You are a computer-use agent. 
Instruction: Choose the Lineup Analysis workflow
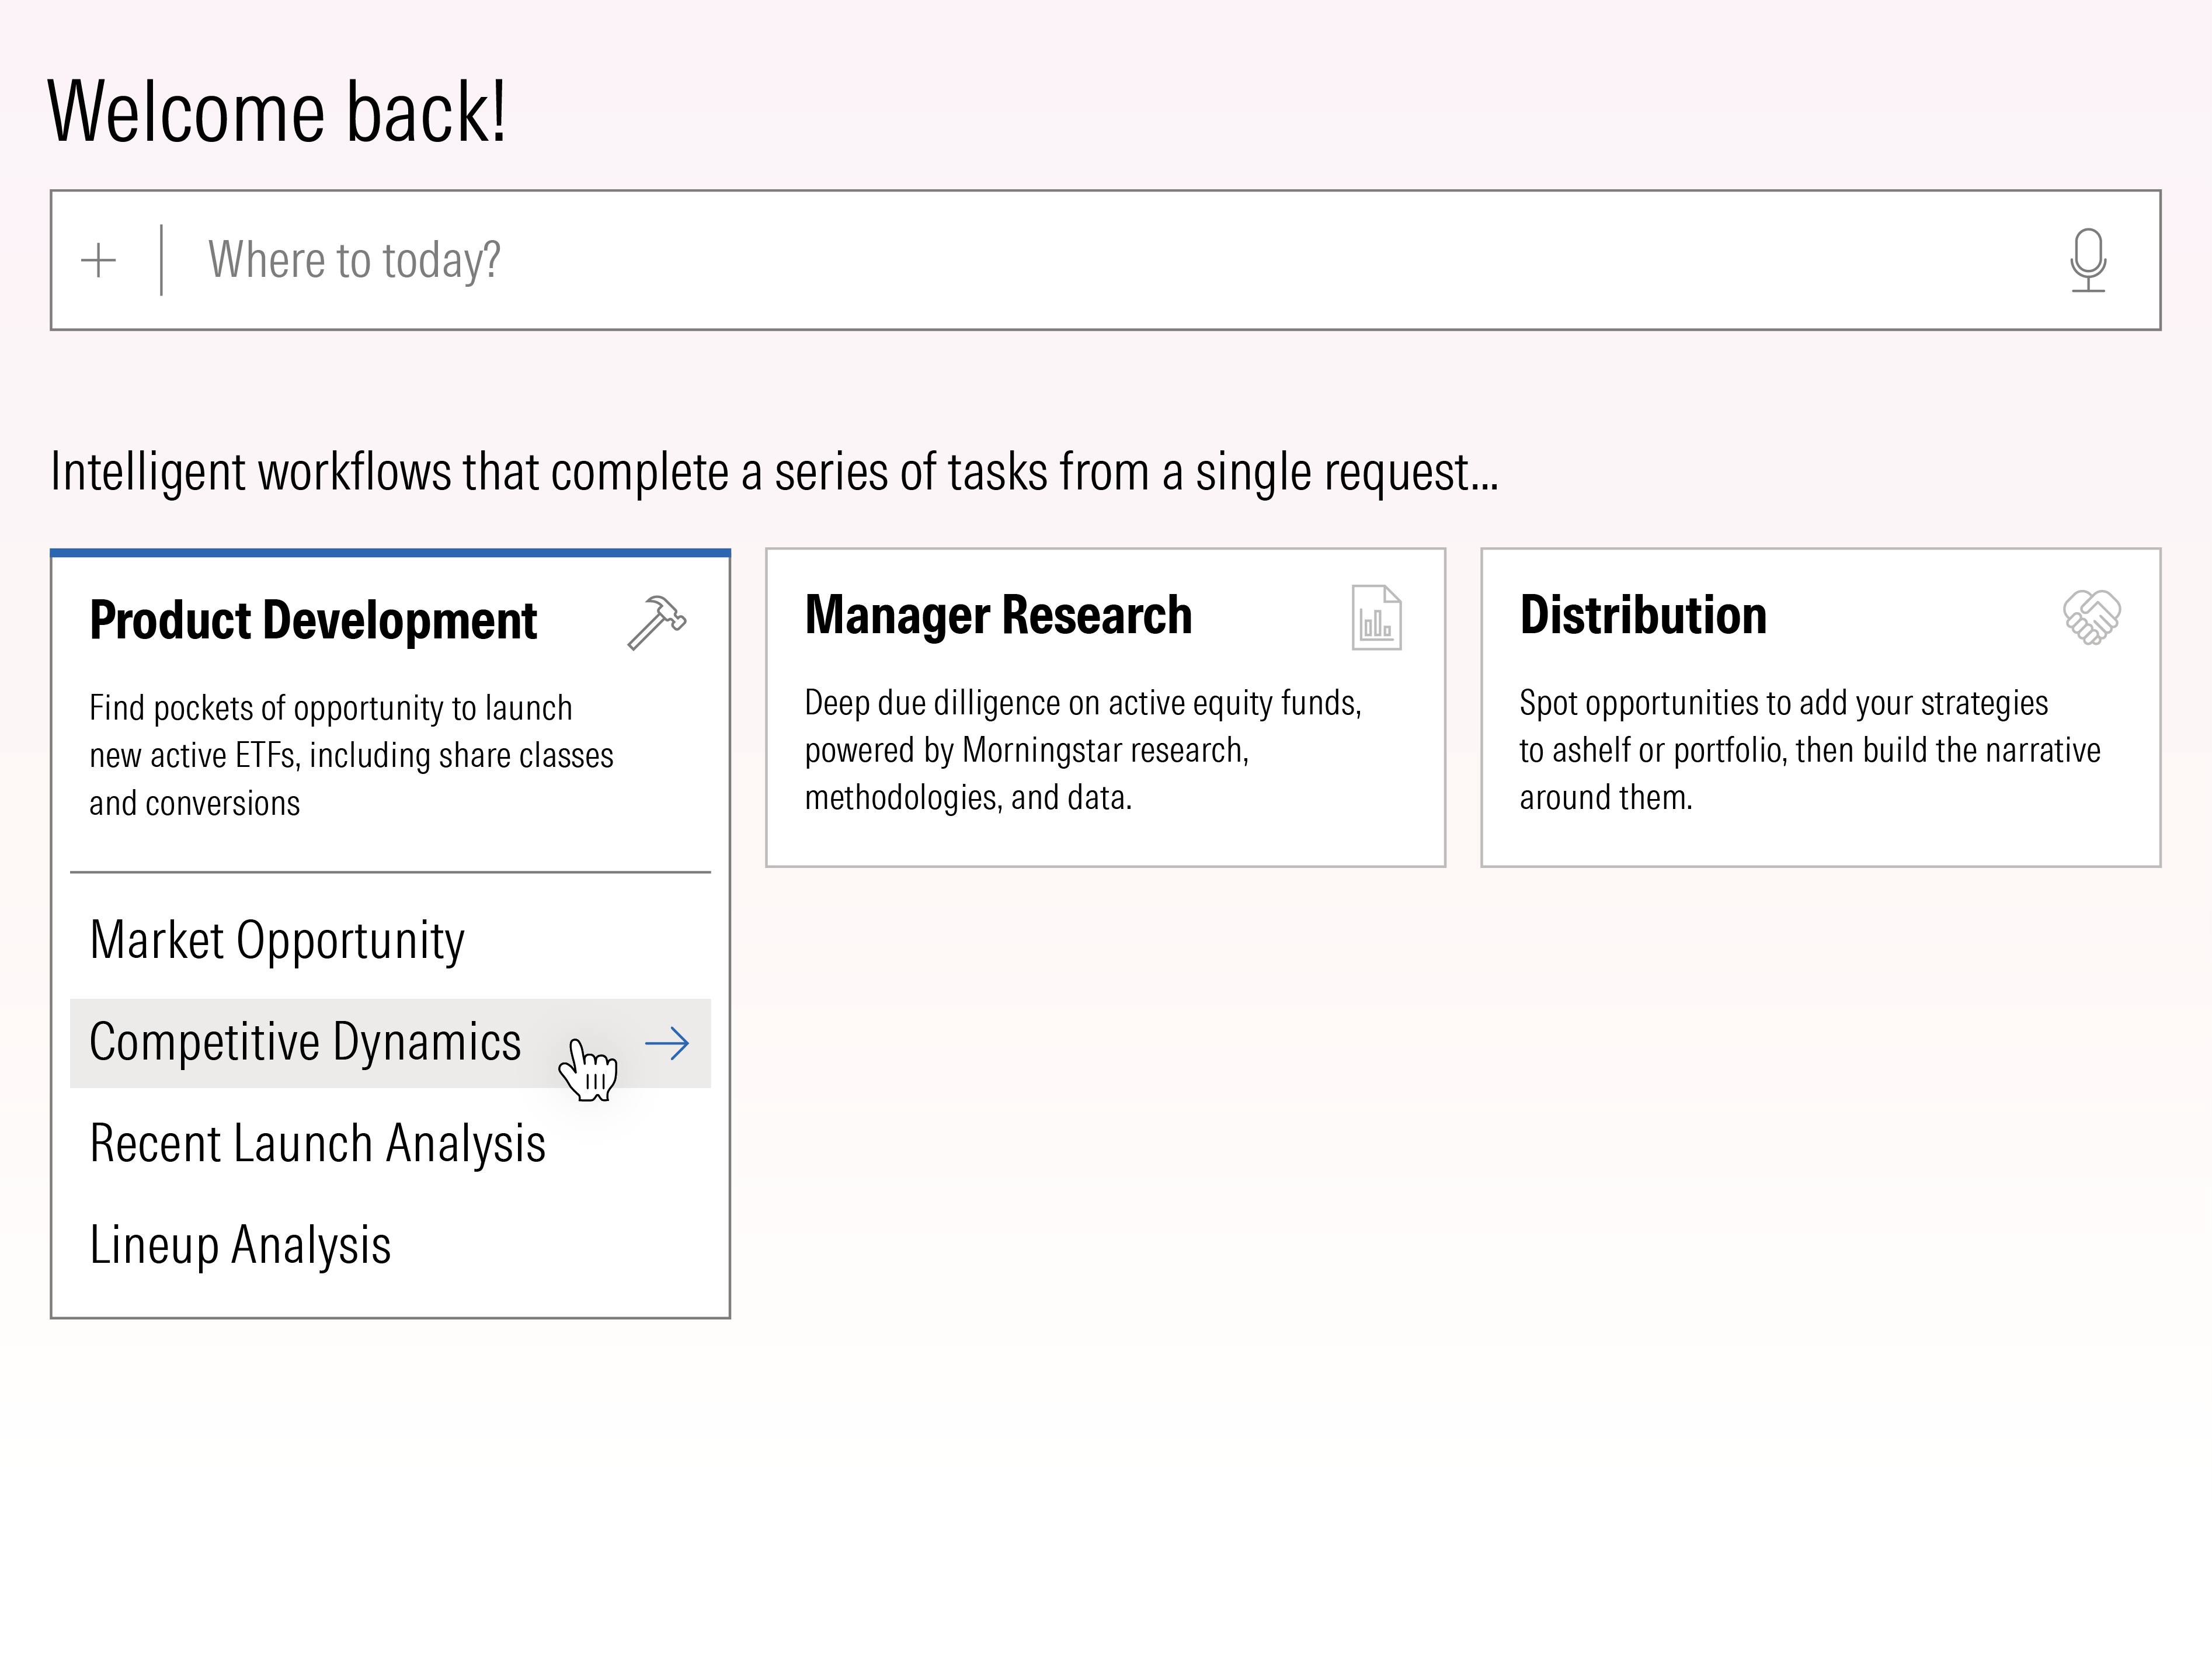pos(390,1245)
